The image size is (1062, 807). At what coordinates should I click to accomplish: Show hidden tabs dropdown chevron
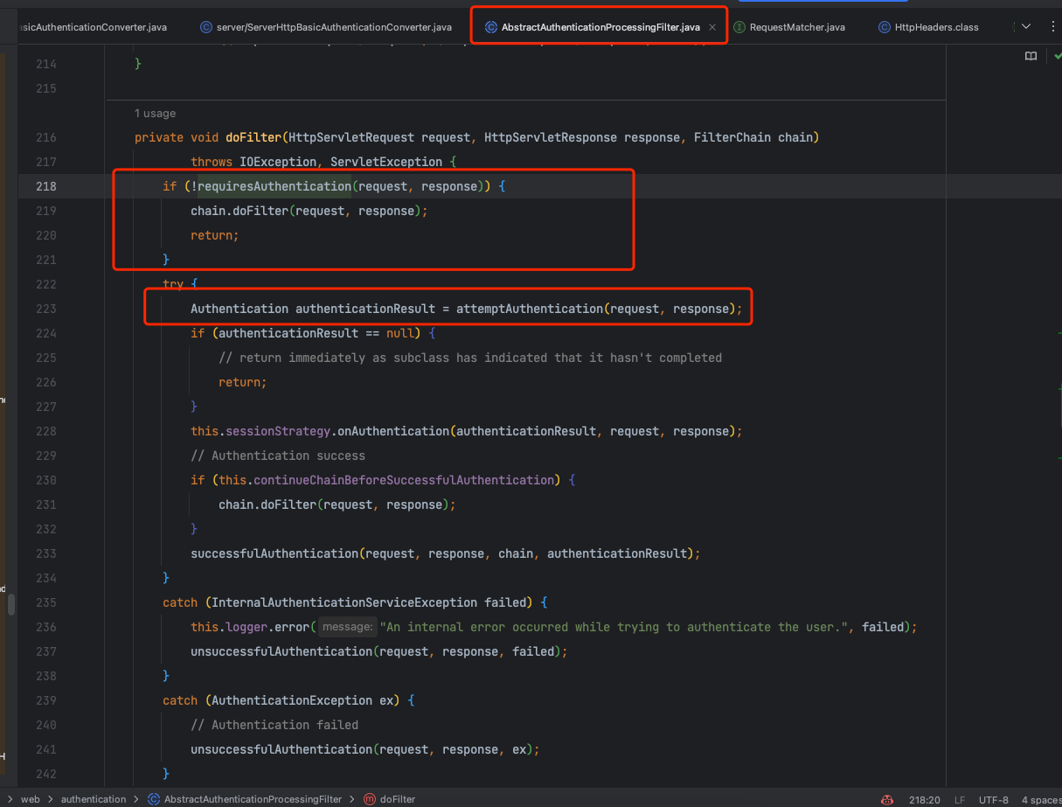(x=1026, y=27)
